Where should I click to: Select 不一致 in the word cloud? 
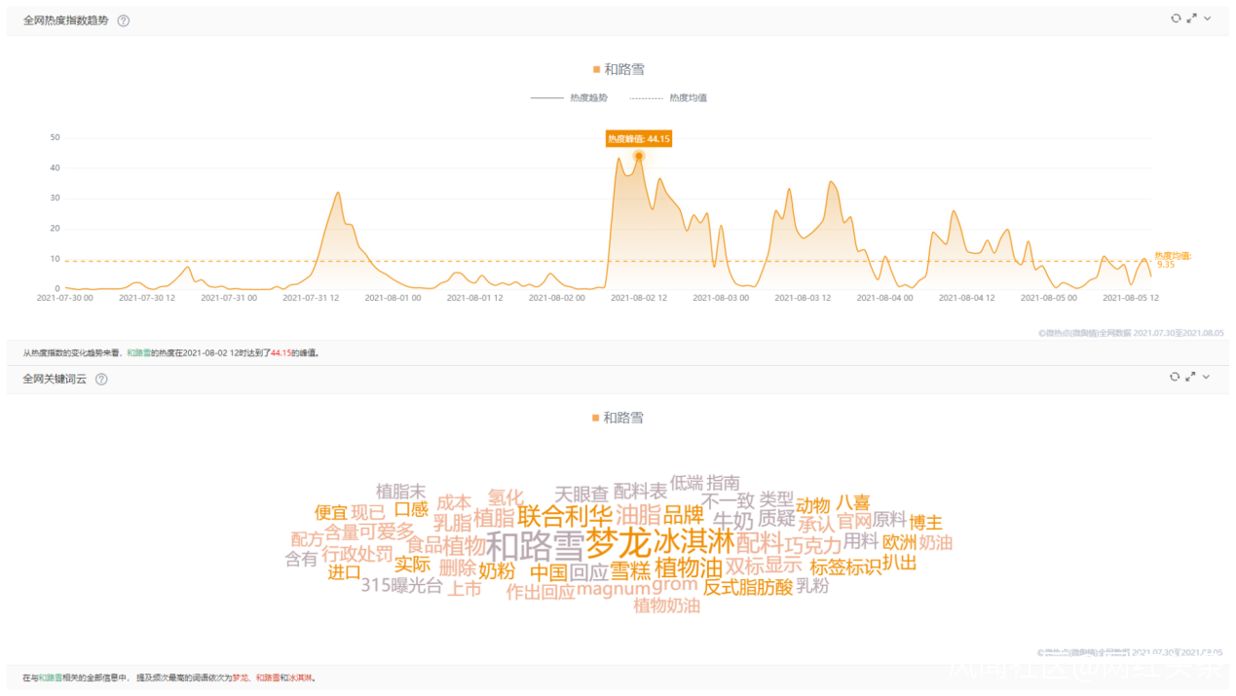click(x=729, y=501)
